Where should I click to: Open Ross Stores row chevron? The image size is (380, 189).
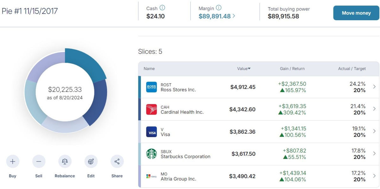[x=374, y=87]
